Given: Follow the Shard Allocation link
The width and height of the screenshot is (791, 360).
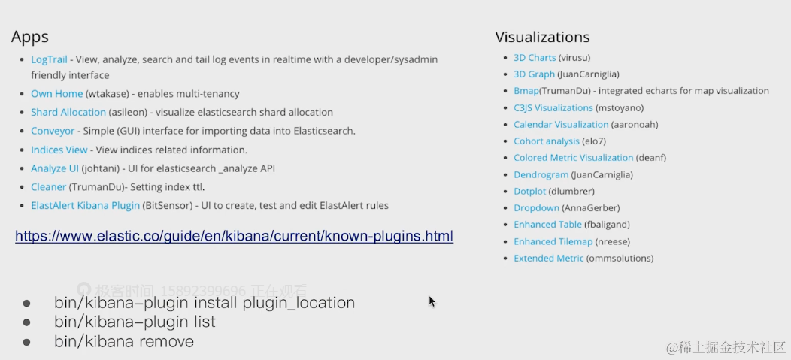Looking at the screenshot, I should (x=68, y=113).
